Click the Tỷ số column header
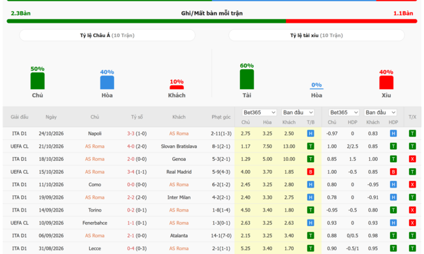The image size is (424, 254). click(137, 117)
